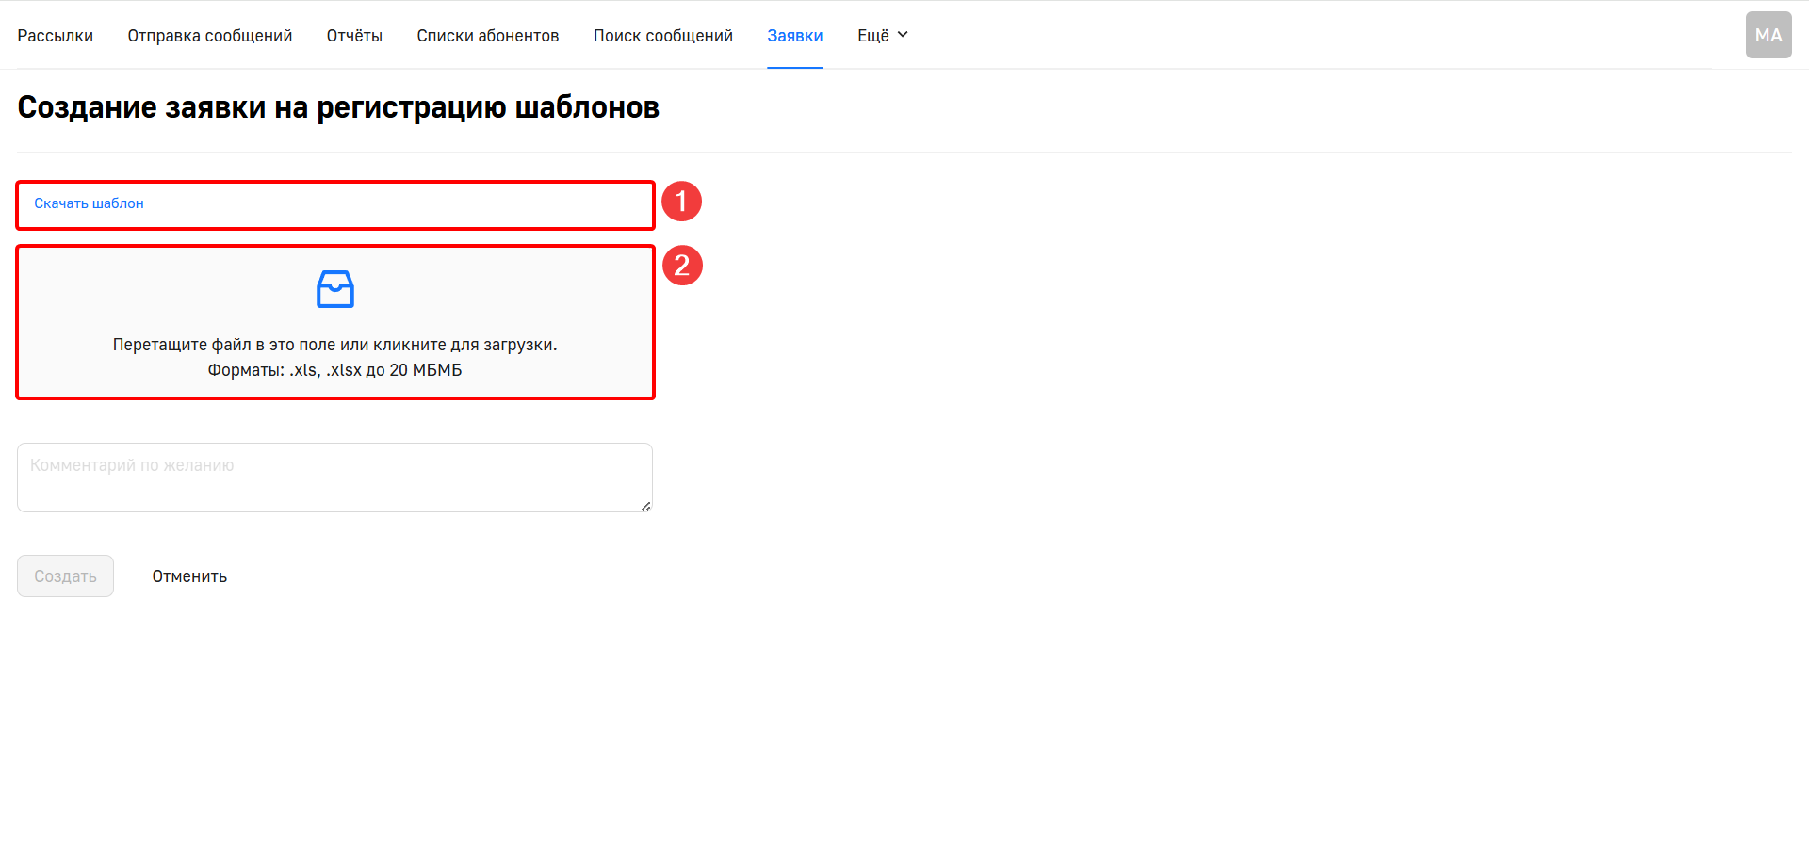Download the template via Скачать шаблон
Viewport: 1809px width, 859px height.
89,203
